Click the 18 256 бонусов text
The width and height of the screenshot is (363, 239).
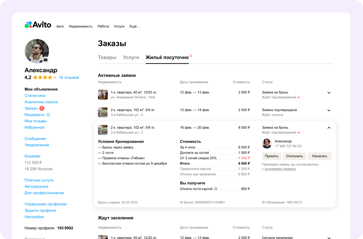point(39,169)
